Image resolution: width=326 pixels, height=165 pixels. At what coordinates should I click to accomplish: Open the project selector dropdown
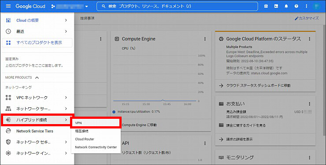70,7
